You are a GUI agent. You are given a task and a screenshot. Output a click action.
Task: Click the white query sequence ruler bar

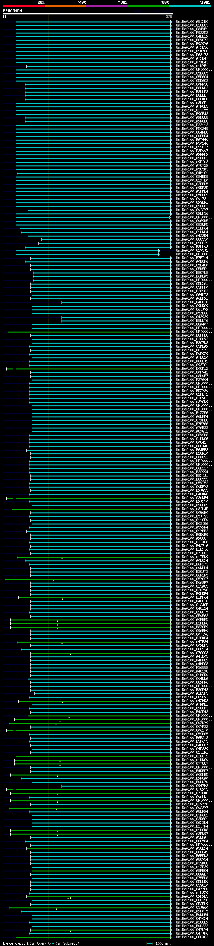coord(88,14)
